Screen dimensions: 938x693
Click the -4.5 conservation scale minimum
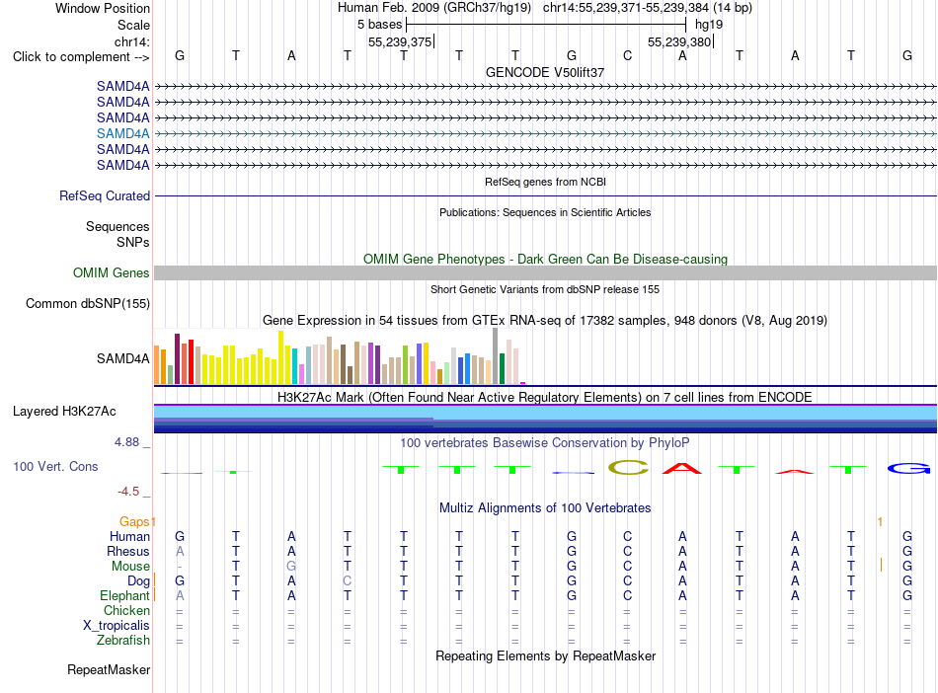(128, 492)
